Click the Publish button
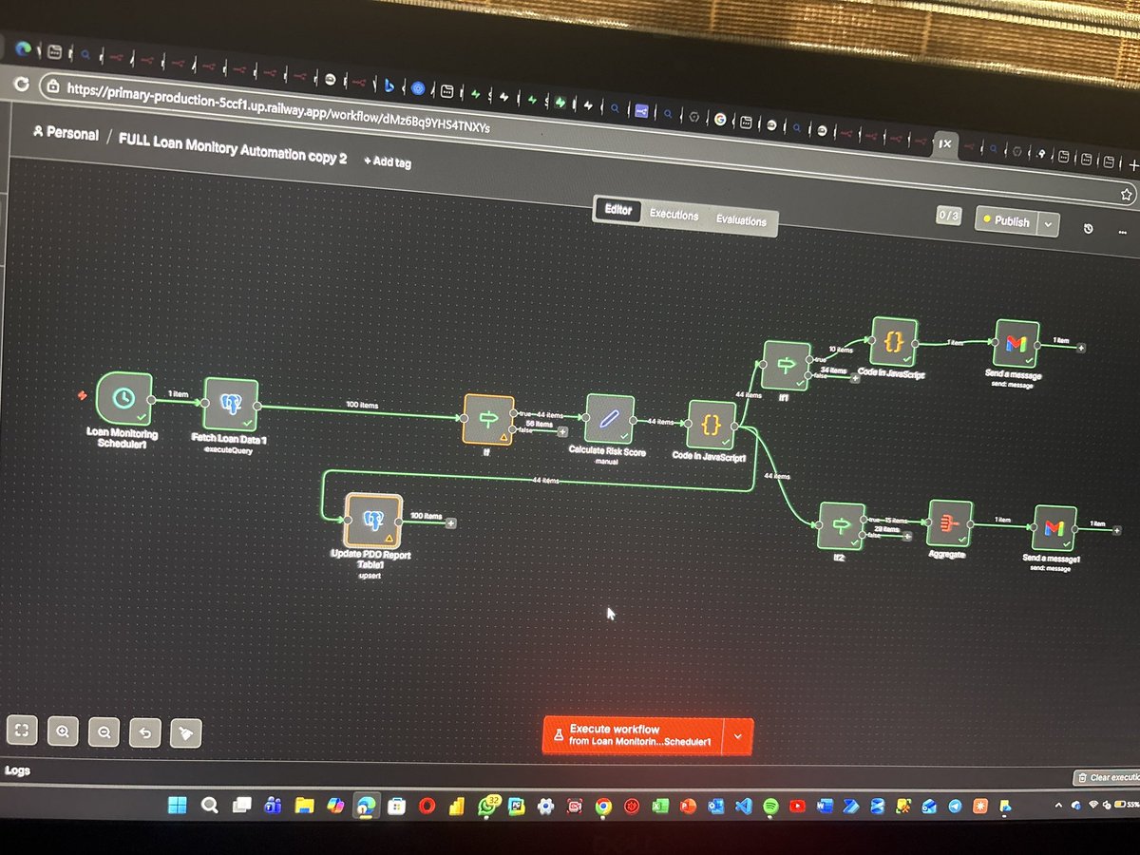Screen dimensions: 1140x855 1006,220
